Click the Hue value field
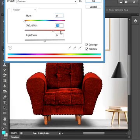This screenshot has width=140, height=140. (59, 16)
